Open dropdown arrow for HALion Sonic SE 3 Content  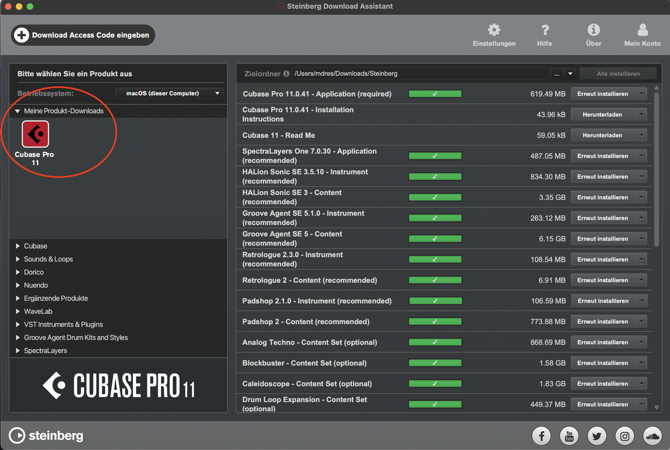coord(642,197)
